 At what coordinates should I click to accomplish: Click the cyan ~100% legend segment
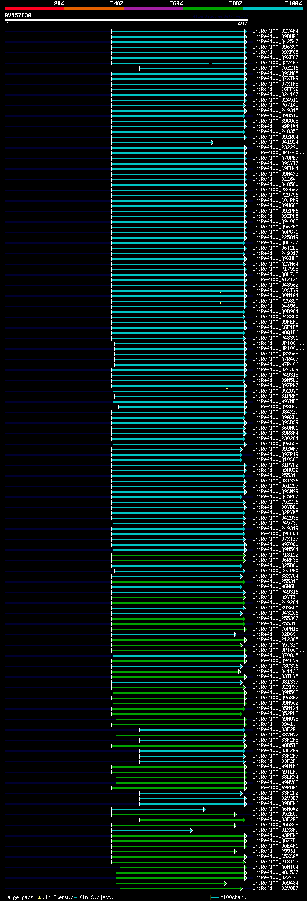tap(272, 9)
